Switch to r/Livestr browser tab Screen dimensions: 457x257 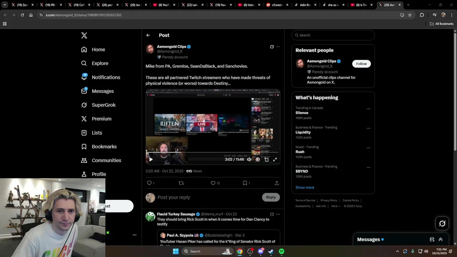tap(277, 5)
